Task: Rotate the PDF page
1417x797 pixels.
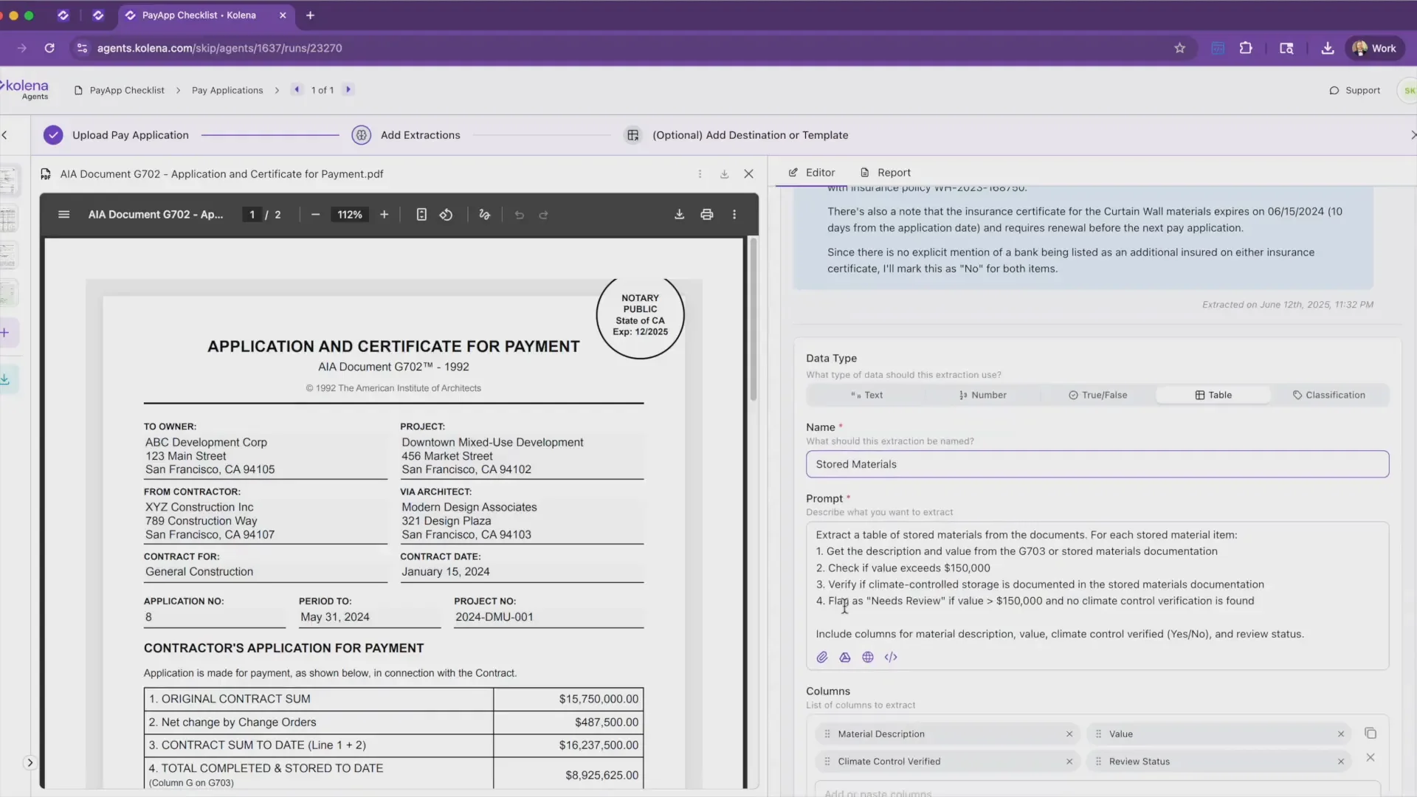Action: [446, 214]
